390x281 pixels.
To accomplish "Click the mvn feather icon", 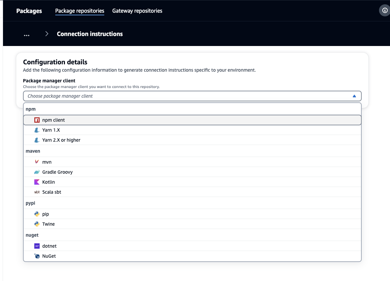I will 37,162.
